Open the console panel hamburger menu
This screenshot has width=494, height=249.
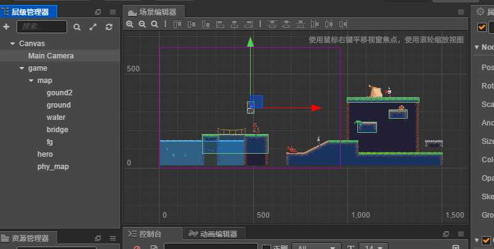[x=461, y=234]
